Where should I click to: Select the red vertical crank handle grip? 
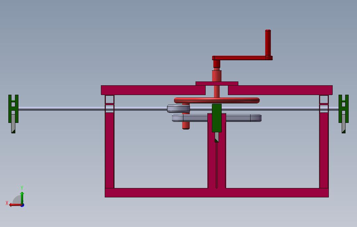(268, 42)
